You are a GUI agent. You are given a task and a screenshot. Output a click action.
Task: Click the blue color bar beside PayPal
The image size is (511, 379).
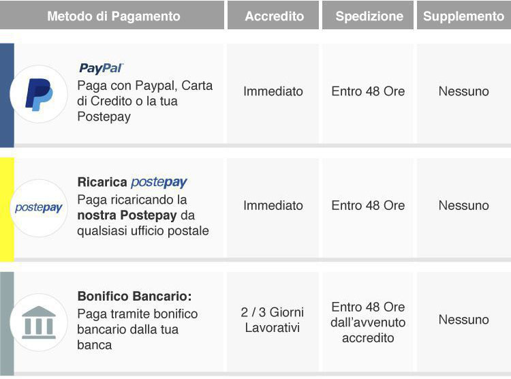[7, 95]
